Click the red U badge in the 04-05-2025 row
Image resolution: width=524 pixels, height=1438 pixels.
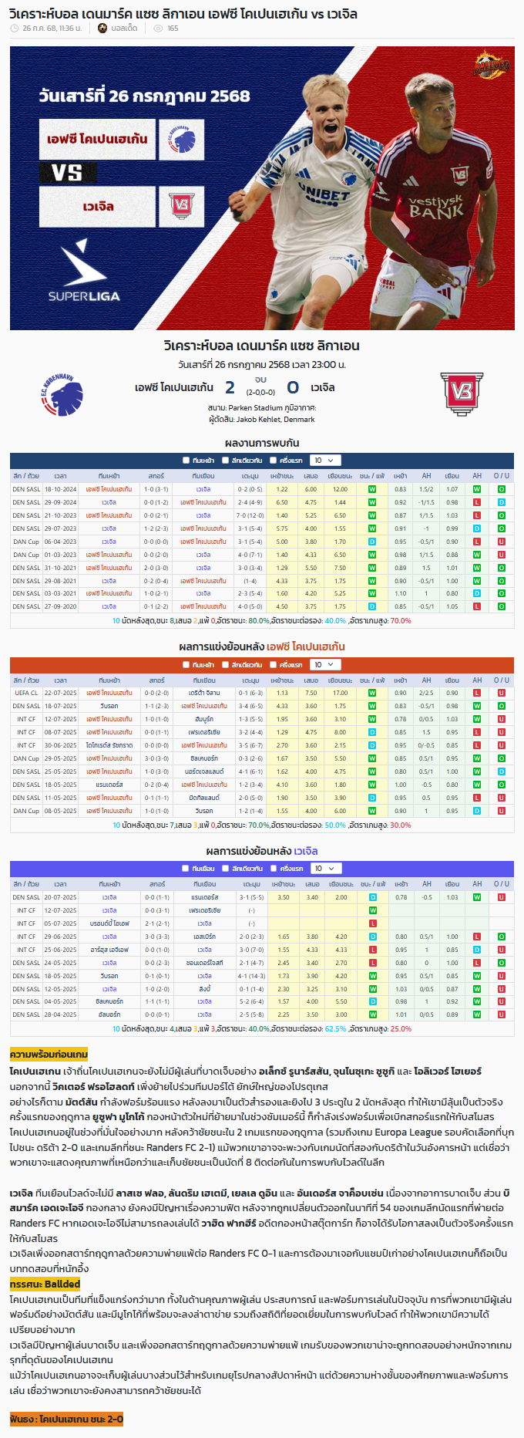click(502, 1001)
